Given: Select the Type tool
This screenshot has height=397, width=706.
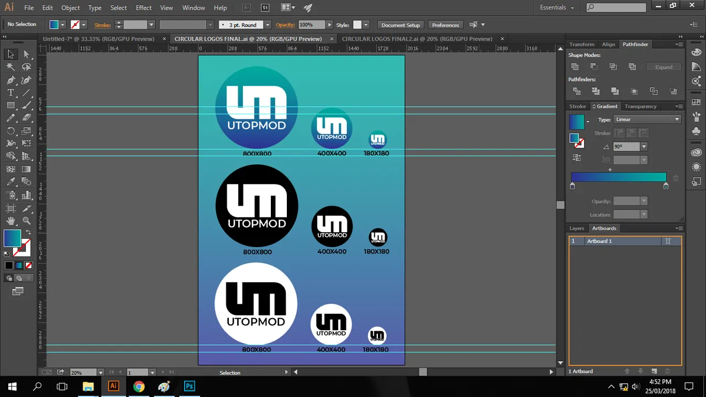Looking at the screenshot, I should tap(10, 93).
